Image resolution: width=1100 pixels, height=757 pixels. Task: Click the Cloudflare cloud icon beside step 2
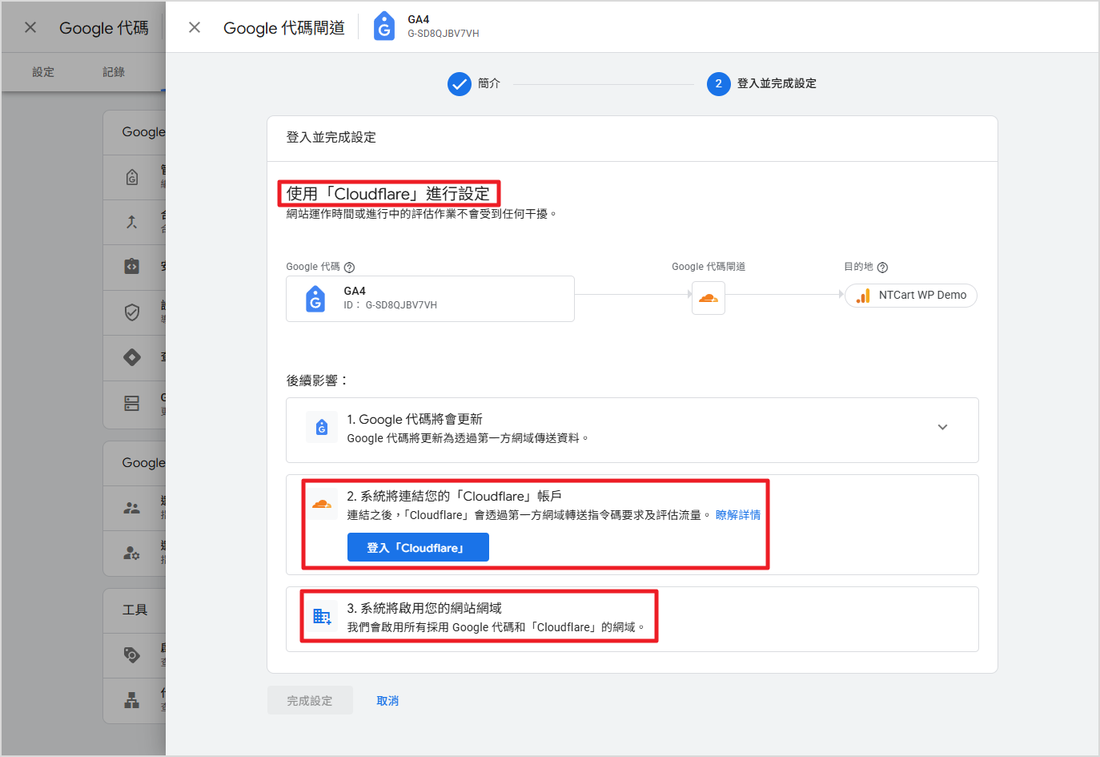[x=322, y=505]
